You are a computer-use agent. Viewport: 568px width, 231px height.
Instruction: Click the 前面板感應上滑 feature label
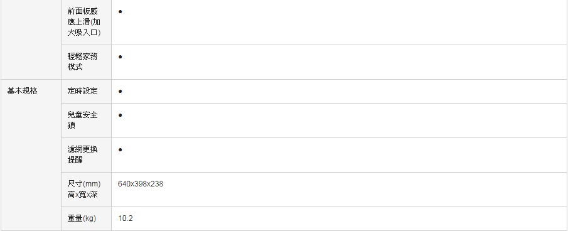pyautogui.click(x=84, y=22)
